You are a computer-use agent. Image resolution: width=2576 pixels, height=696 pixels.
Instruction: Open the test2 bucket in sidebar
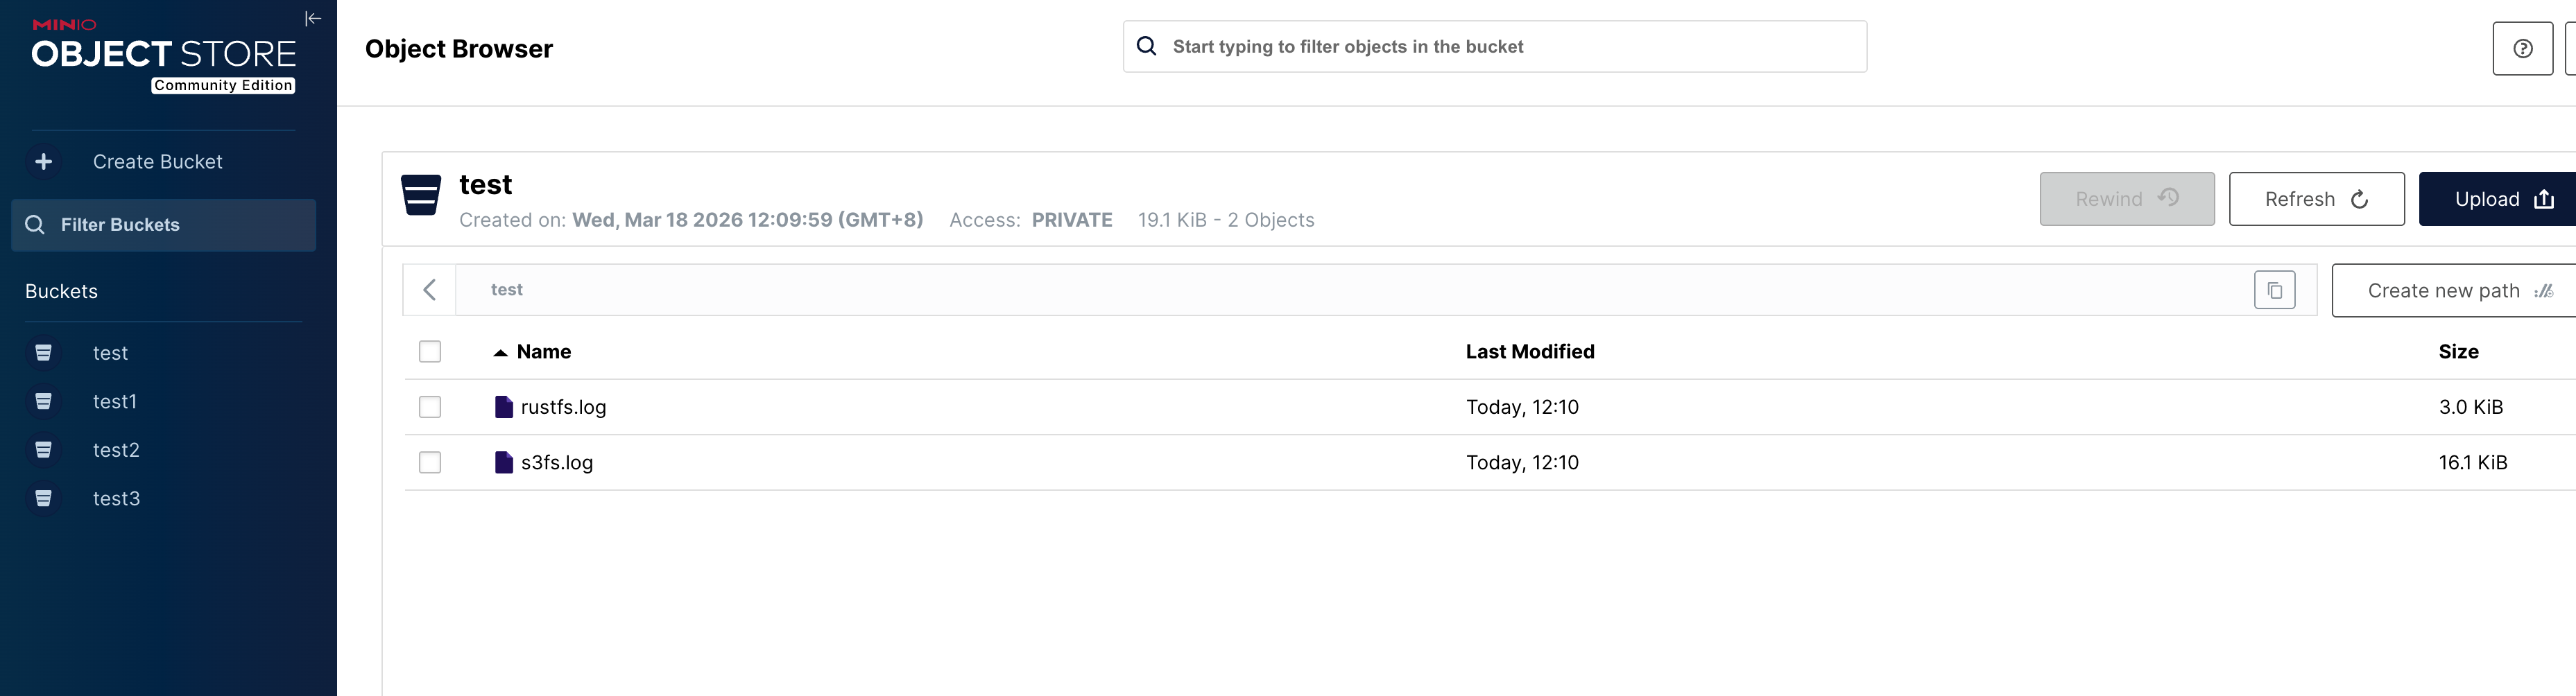(116, 450)
